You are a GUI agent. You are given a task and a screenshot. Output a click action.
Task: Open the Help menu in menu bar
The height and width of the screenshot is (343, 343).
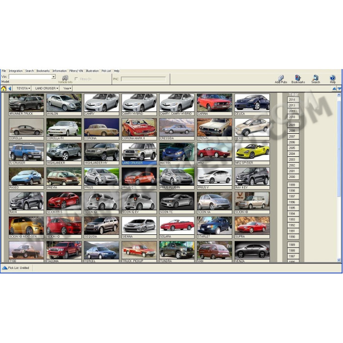(x=117, y=71)
